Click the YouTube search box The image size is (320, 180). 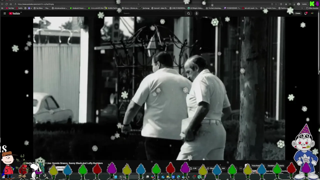click(x=153, y=13)
